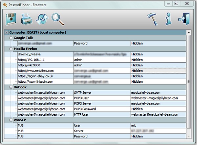Click the key icon in the title bar

pyautogui.click(x=5, y=5)
